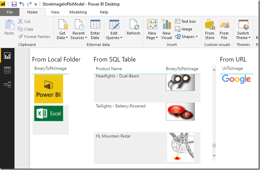The image size is (260, 170).
Task: Open Relationships view in left sidebar
Action: point(7,85)
